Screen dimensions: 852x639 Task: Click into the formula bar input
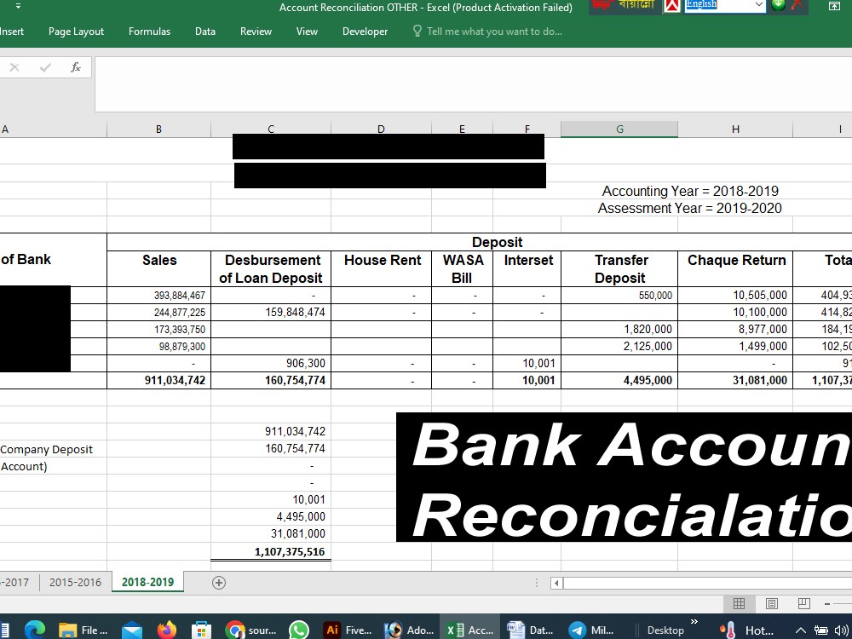[x=473, y=84]
